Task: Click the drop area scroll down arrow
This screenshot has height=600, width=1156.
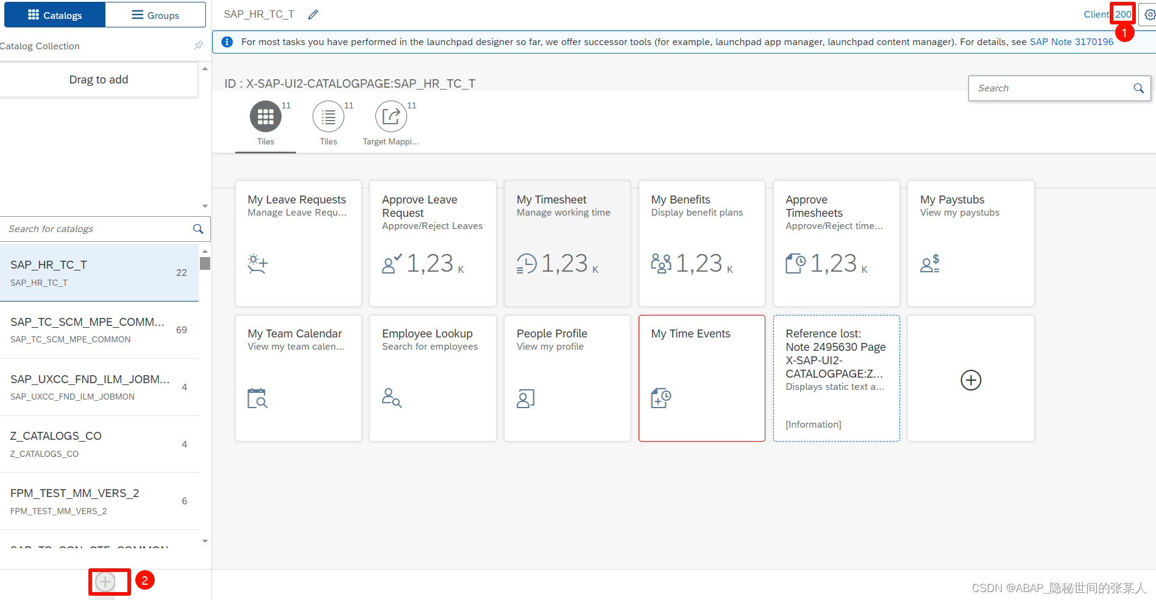Action: pos(205,206)
